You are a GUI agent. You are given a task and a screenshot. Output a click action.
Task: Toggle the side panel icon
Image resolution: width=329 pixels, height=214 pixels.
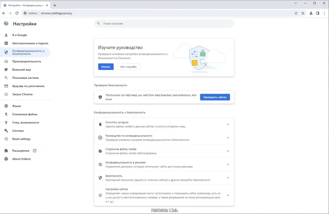[x=317, y=13]
